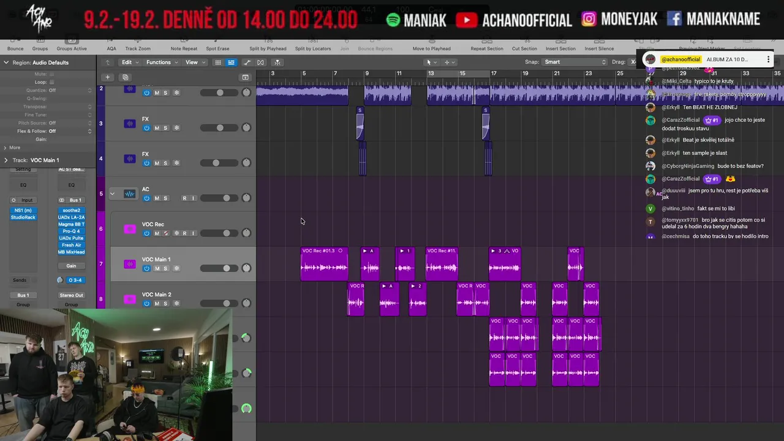Click the AC track volume slider

[219, 198]
